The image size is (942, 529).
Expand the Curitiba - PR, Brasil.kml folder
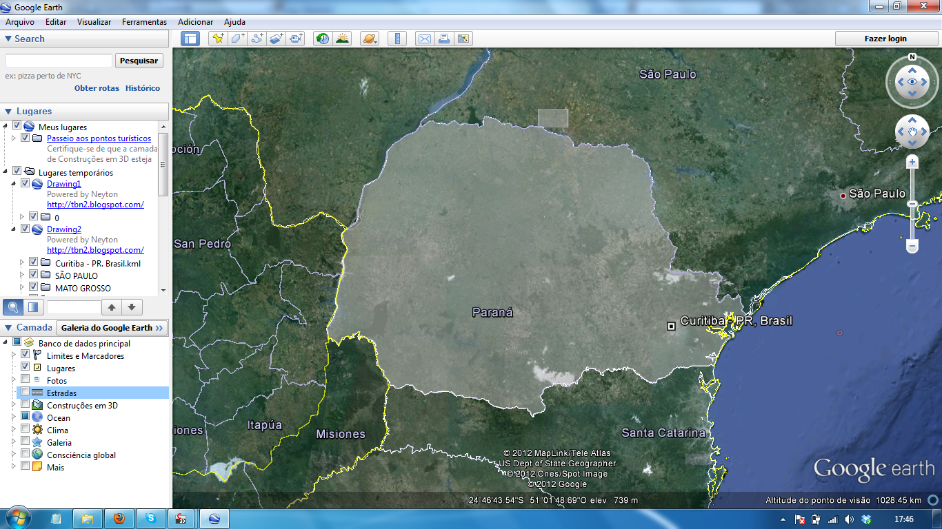(x=21, y=263)
